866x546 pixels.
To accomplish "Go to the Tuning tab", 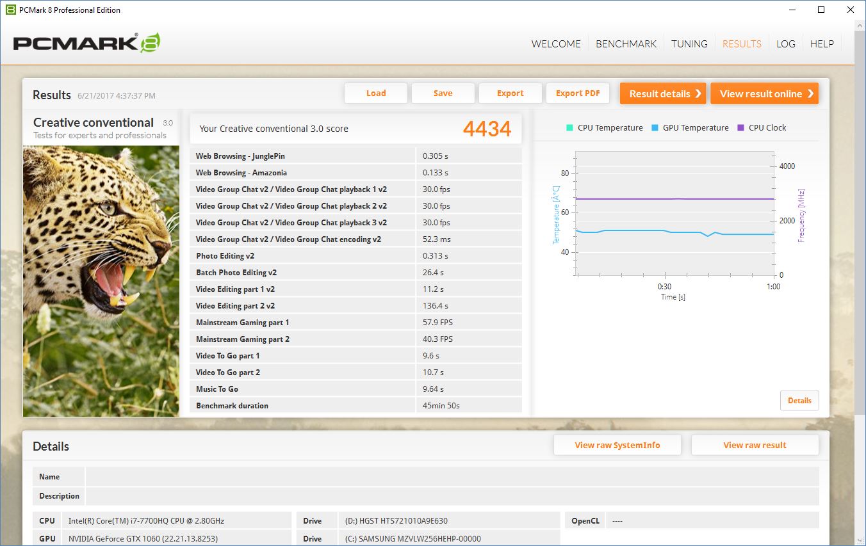I will (x=689, y=44).
